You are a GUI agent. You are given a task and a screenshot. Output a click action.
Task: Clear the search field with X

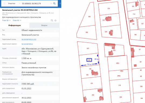pos(51,3)
